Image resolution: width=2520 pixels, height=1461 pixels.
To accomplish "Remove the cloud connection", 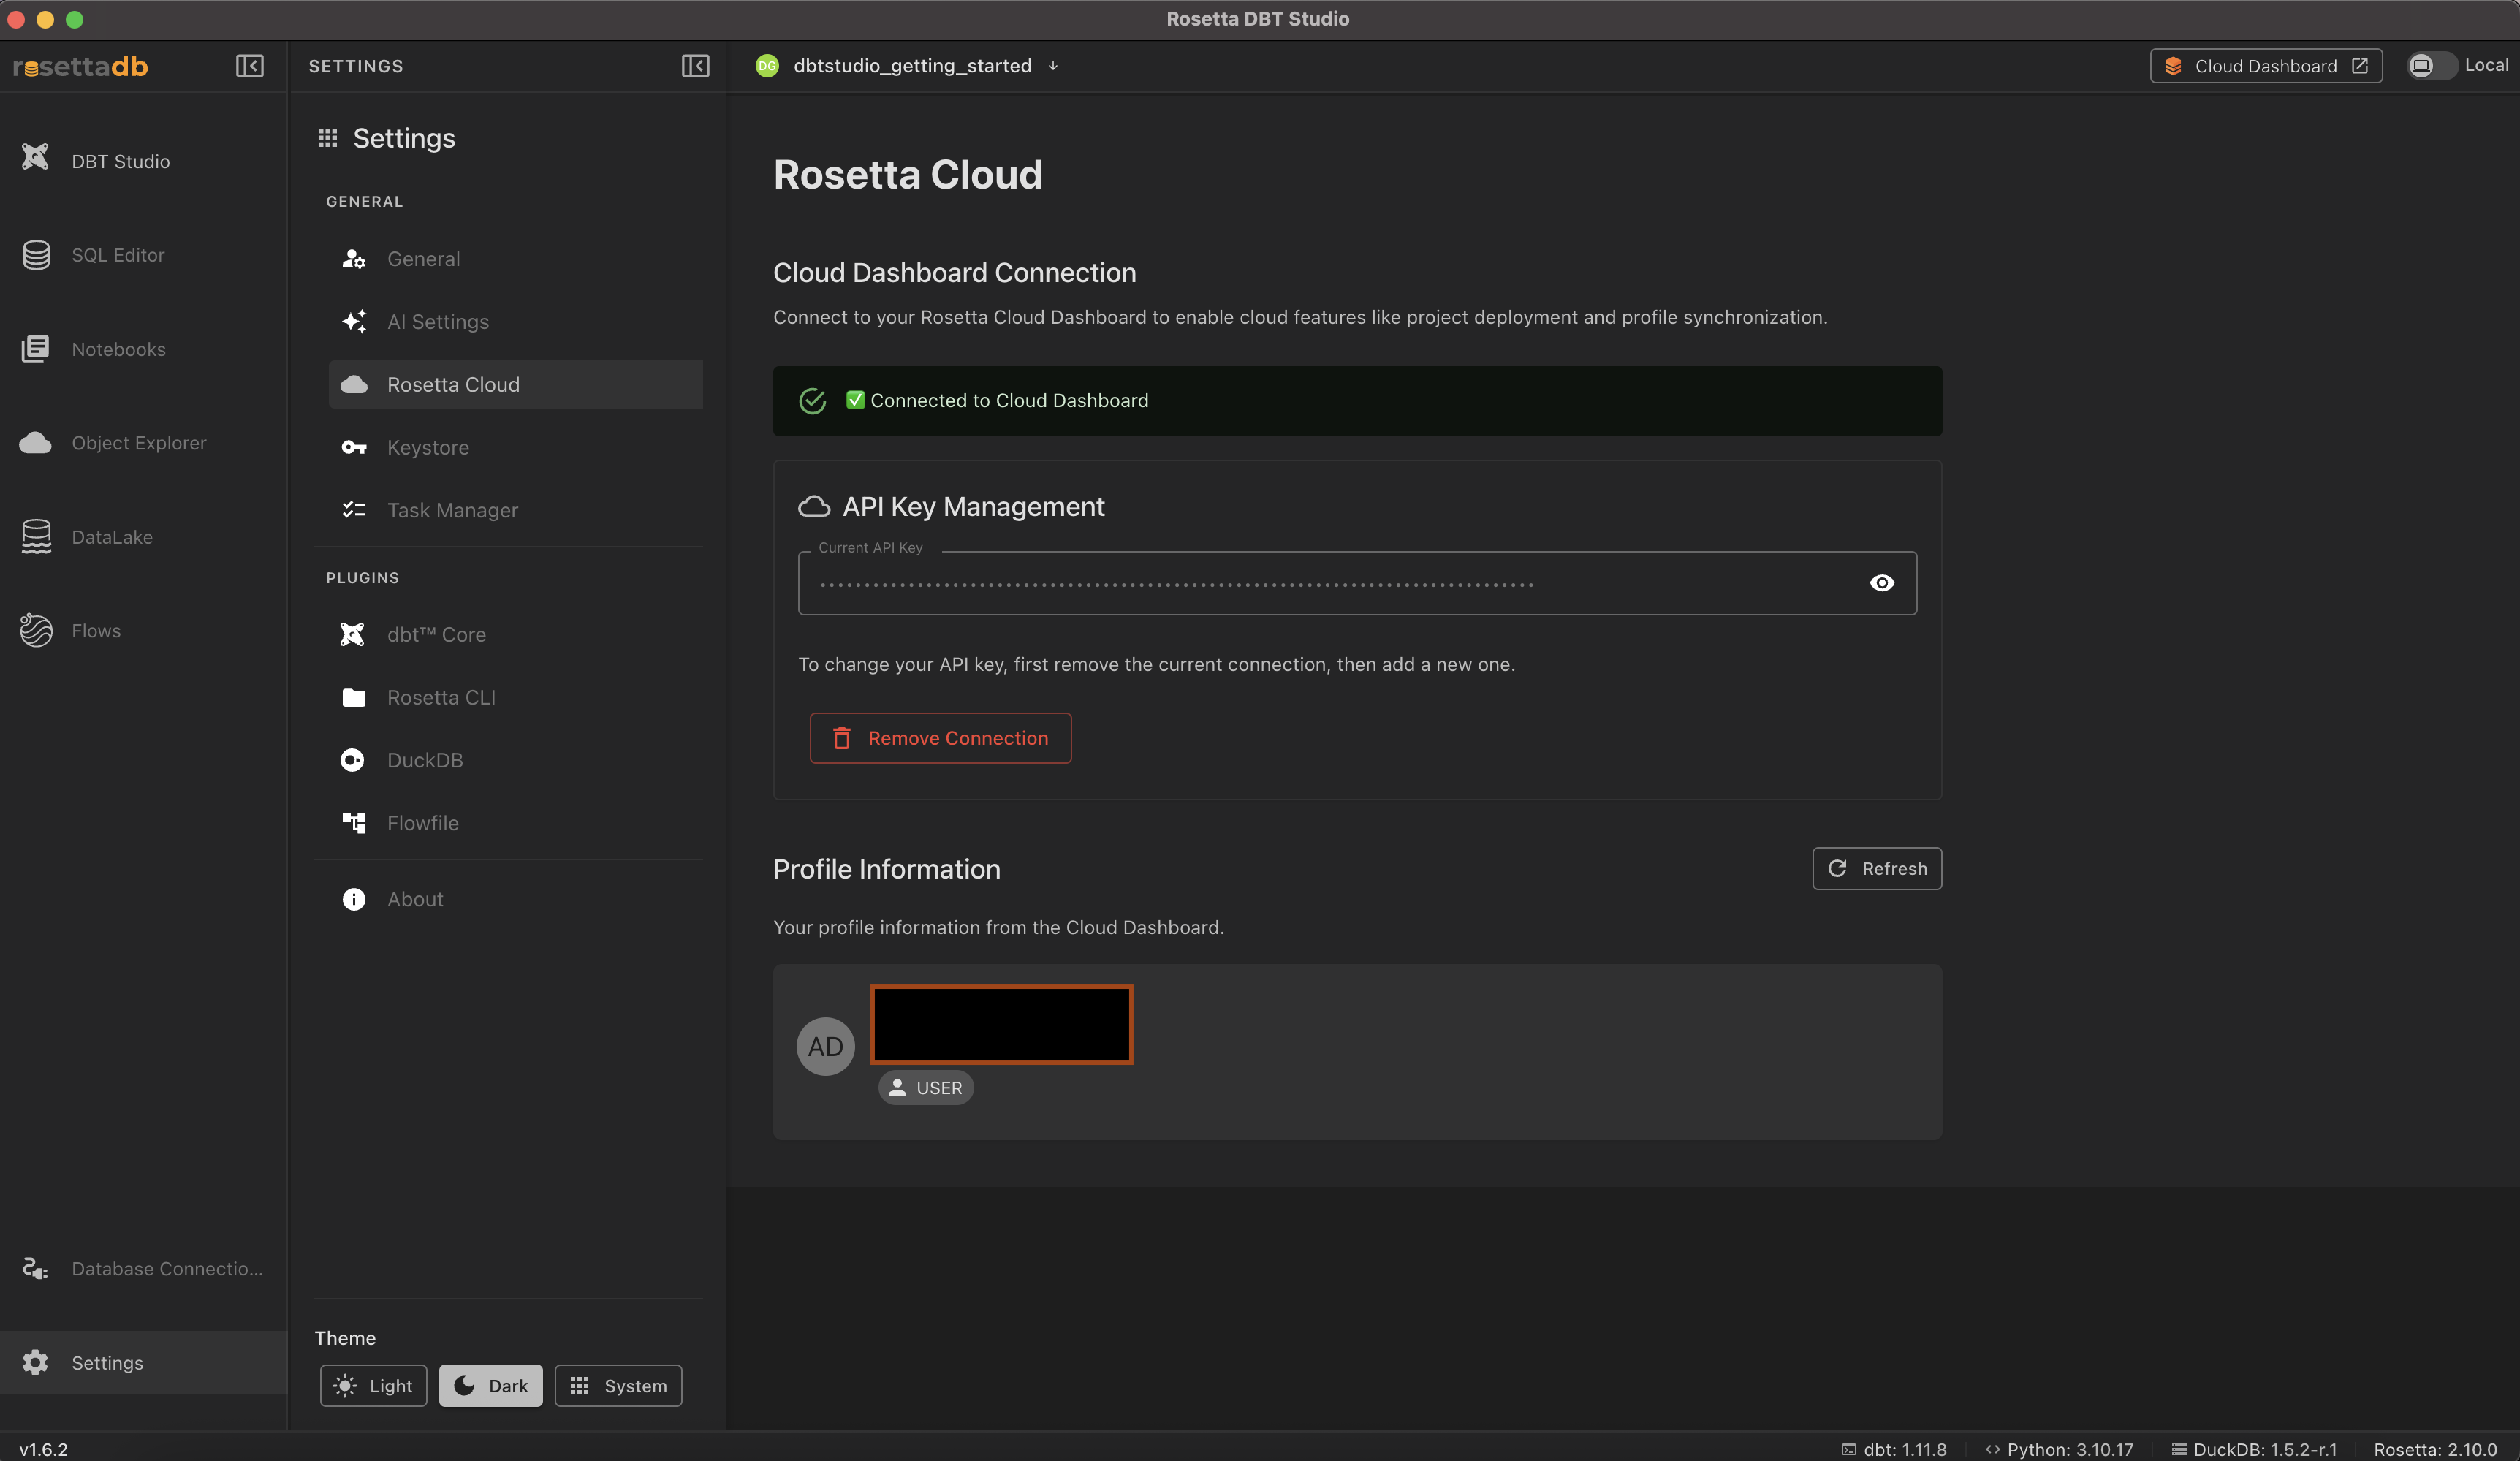I will pyautogui.click(x=940, y=738).
